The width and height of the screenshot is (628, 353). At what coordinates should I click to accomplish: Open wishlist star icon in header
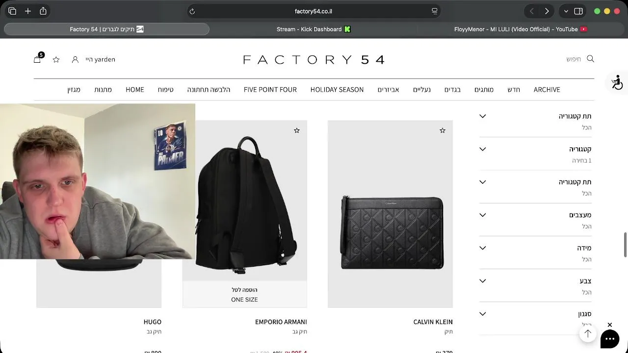coord(56,59)
